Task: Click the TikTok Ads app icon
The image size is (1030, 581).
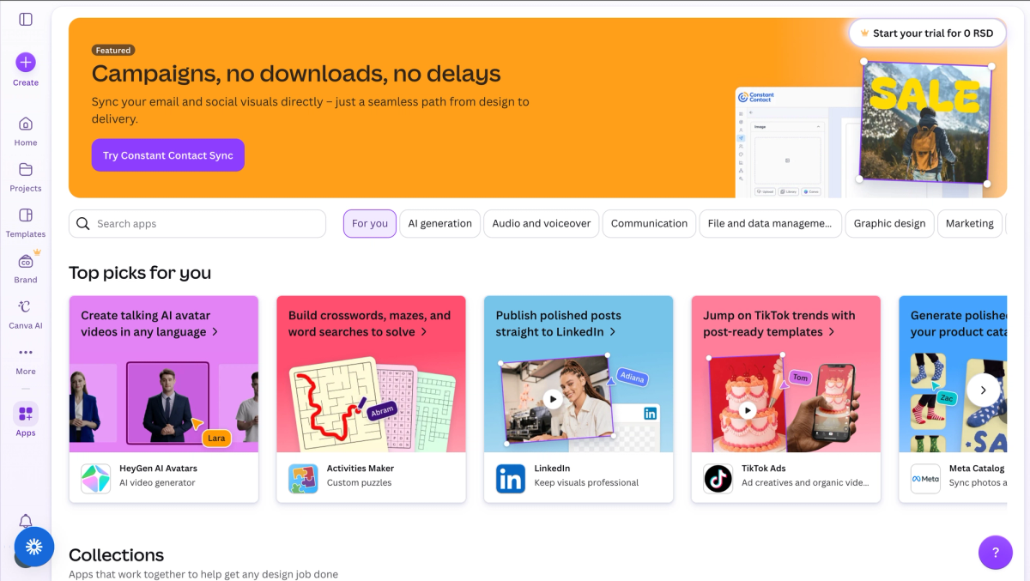Action: 718,478
